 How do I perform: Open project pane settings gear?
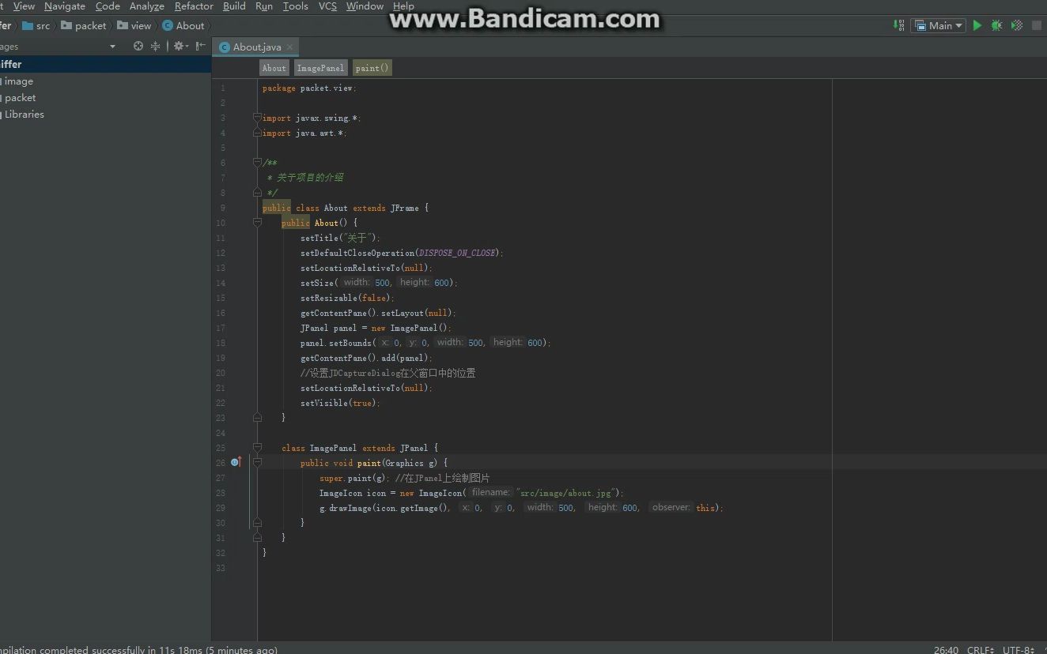(x=180, y=47)
